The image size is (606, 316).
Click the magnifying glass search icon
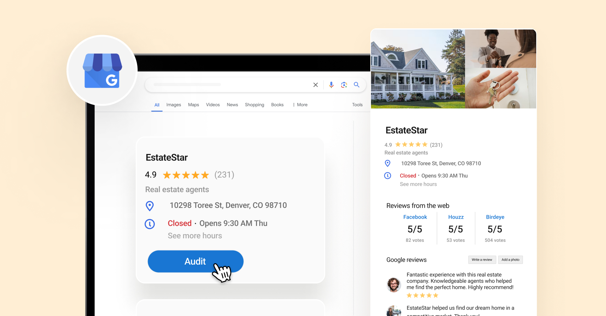[357, 85]
